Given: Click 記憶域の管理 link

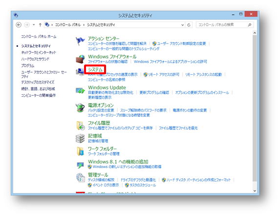Looking at the screenshot, I should pos(98,141).
